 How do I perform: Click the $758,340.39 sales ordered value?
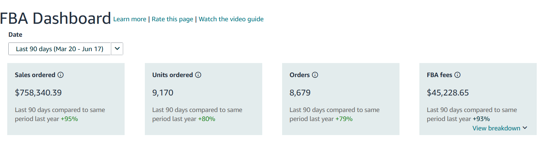tap(38, 93)
